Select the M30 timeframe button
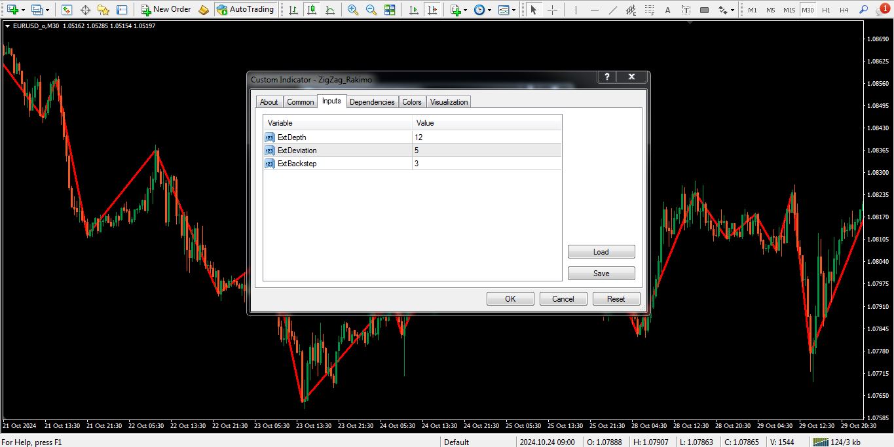The image size is (894, 447). coord(808,10)
